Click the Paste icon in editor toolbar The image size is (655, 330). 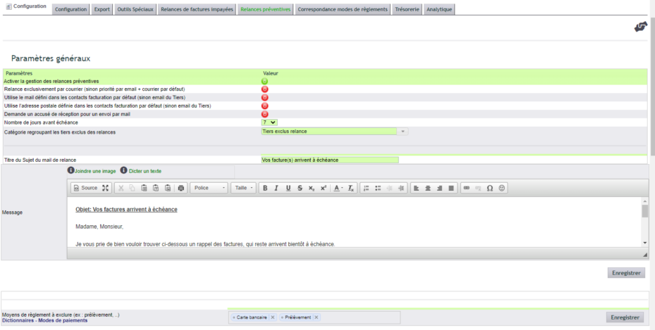[x=144, y=188]
